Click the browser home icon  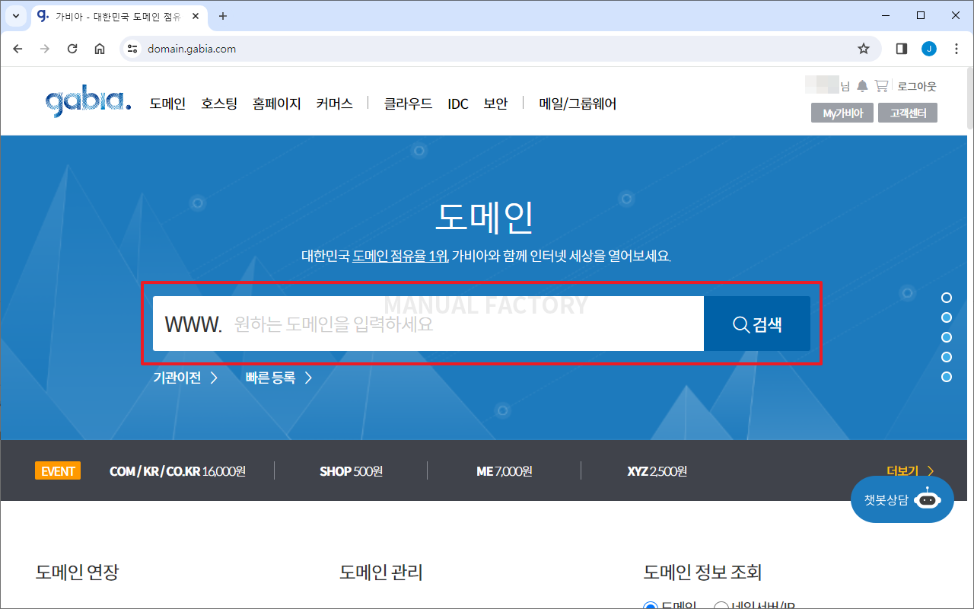pos(100,49)
